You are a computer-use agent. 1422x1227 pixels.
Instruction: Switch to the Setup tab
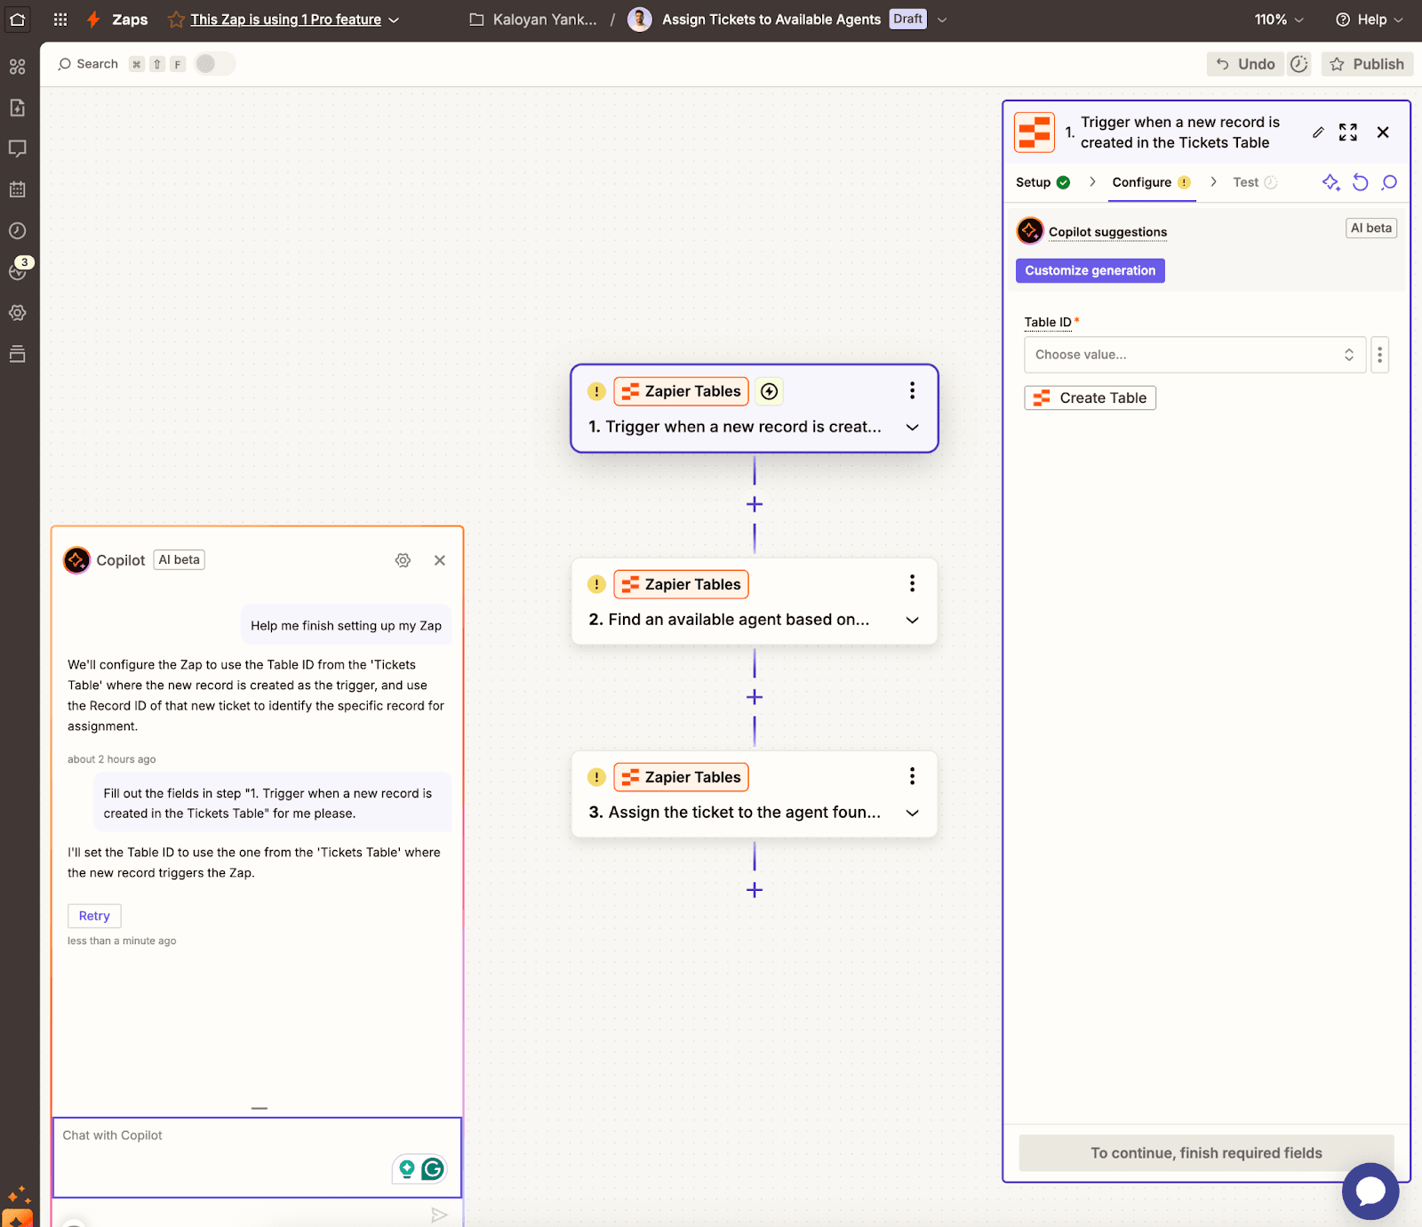click(x=1043, y=182)
